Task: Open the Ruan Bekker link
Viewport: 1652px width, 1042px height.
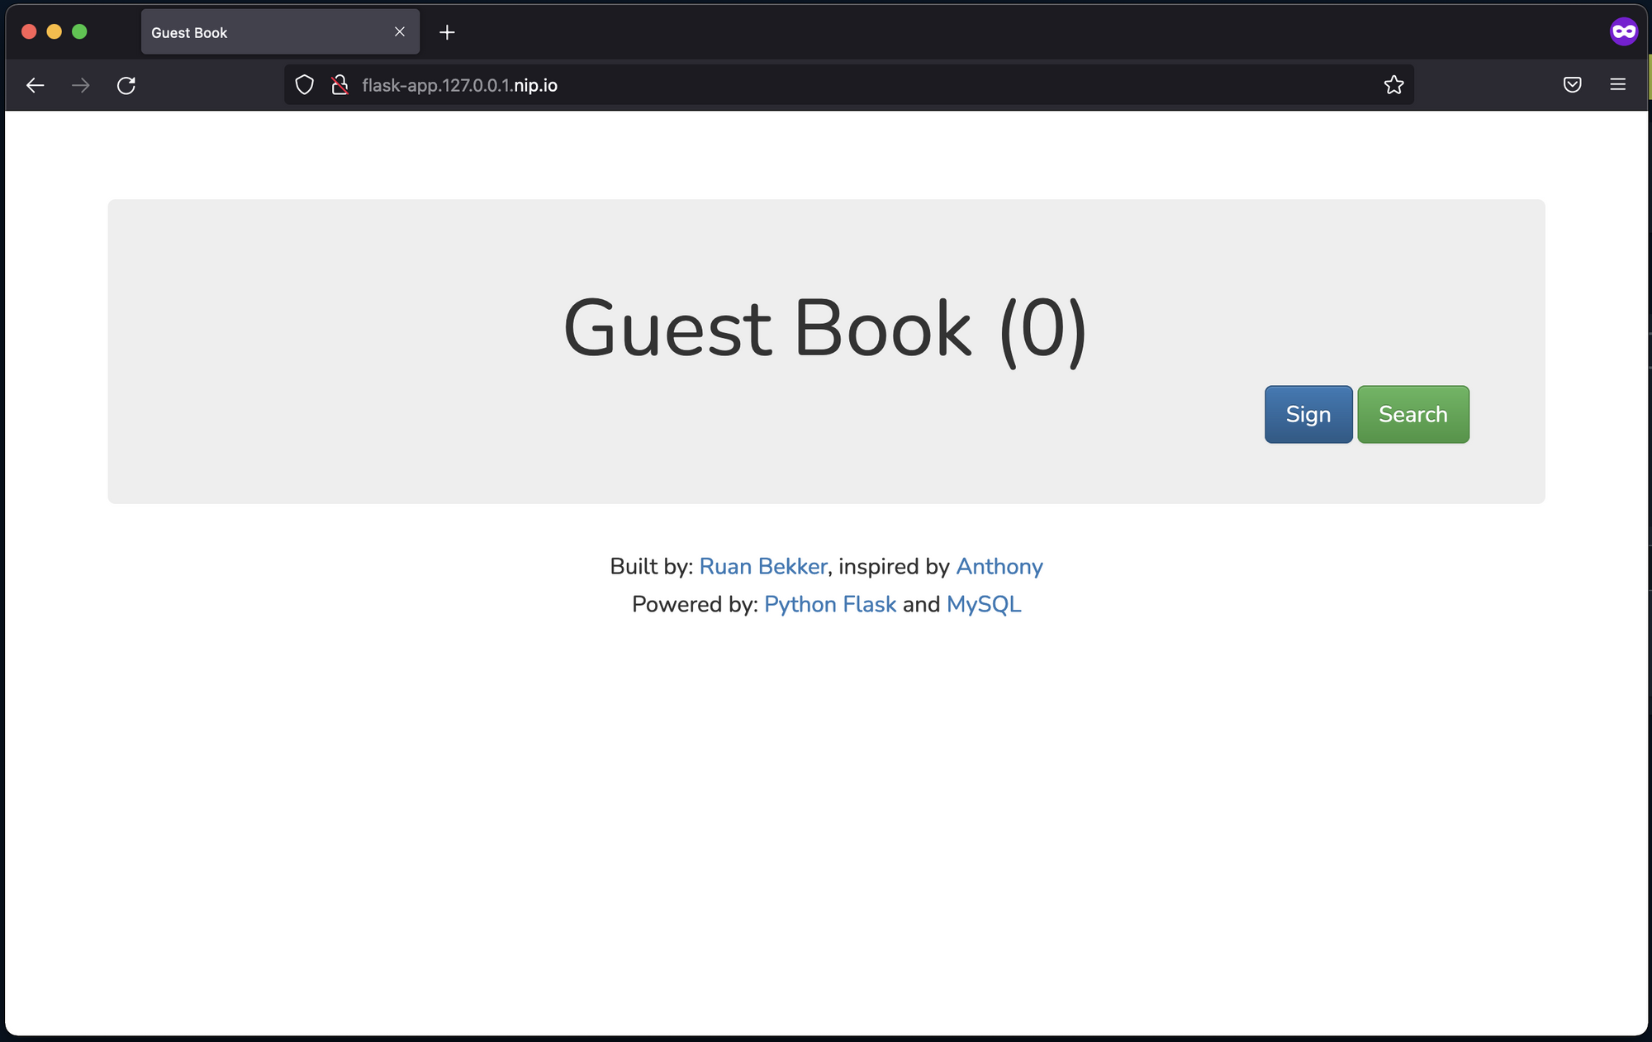Action: point(762,566)
